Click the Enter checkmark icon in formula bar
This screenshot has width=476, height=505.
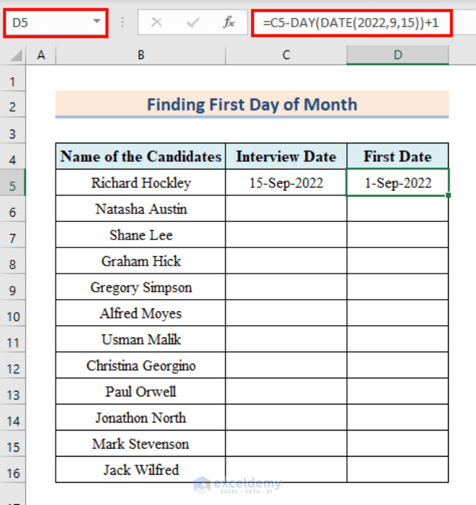(x=190, y=22)
